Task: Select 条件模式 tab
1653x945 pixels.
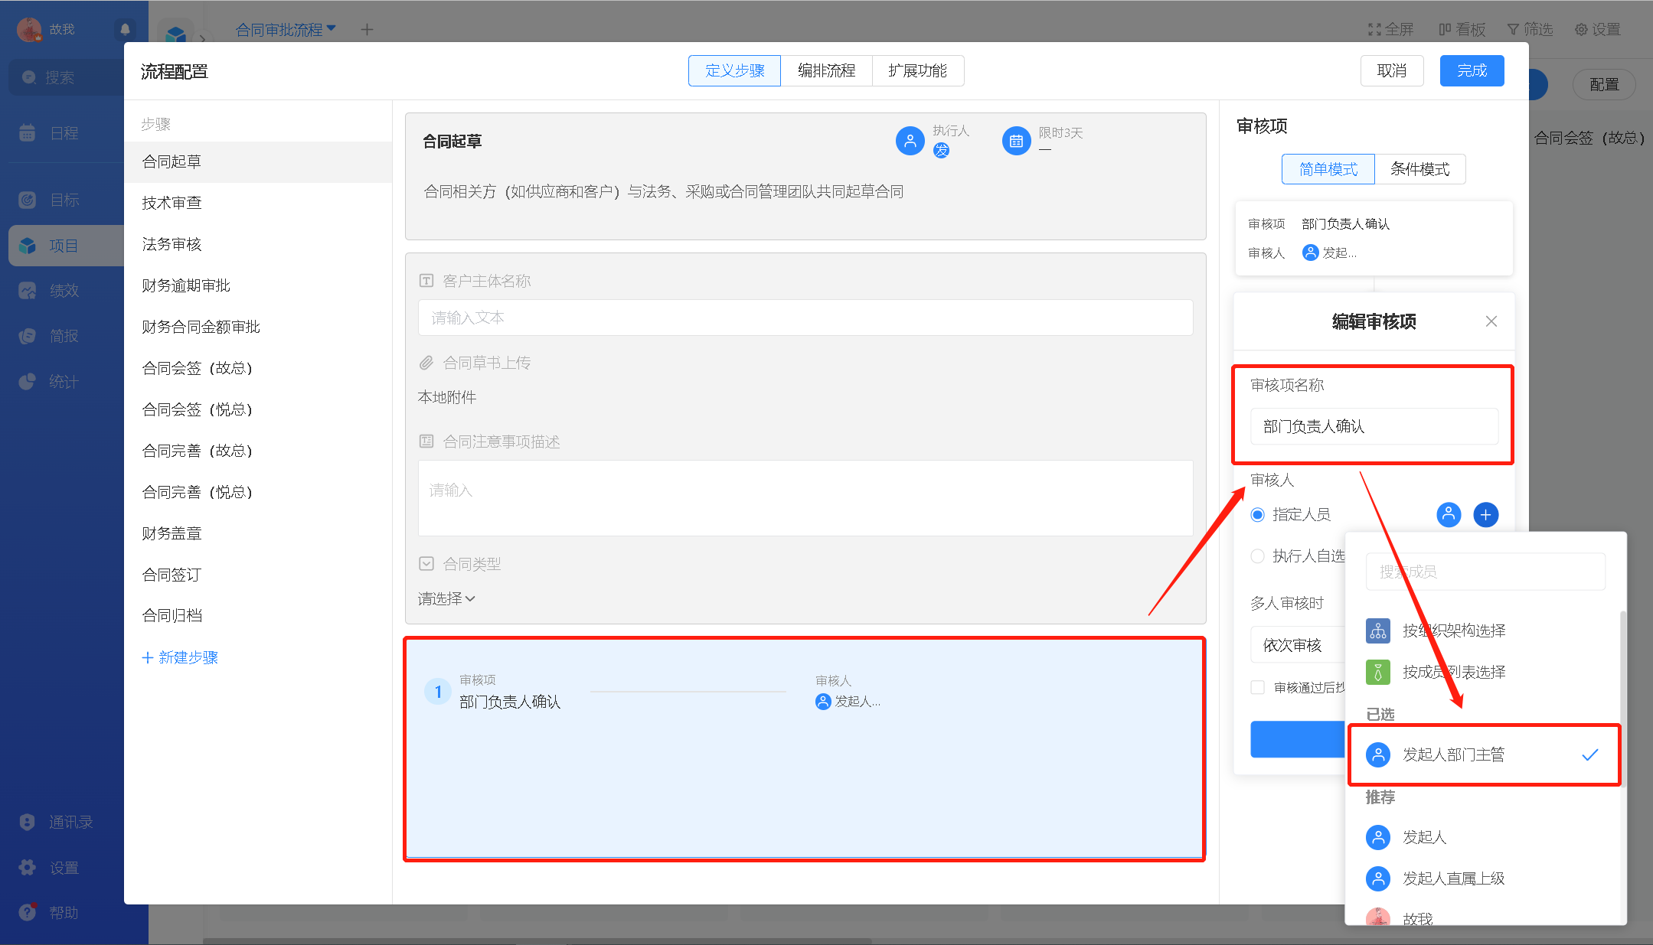Action: click(x=1419, y=169)
